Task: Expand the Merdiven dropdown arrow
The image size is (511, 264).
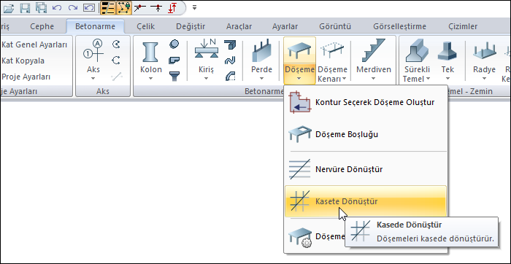Action: coord(374,78)
